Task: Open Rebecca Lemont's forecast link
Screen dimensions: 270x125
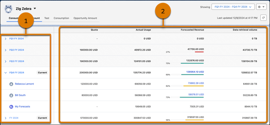Action: [24, 84]
